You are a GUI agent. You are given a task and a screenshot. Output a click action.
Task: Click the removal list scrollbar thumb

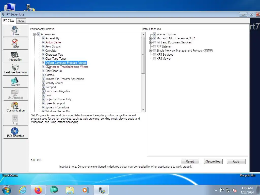coord(143,55)
